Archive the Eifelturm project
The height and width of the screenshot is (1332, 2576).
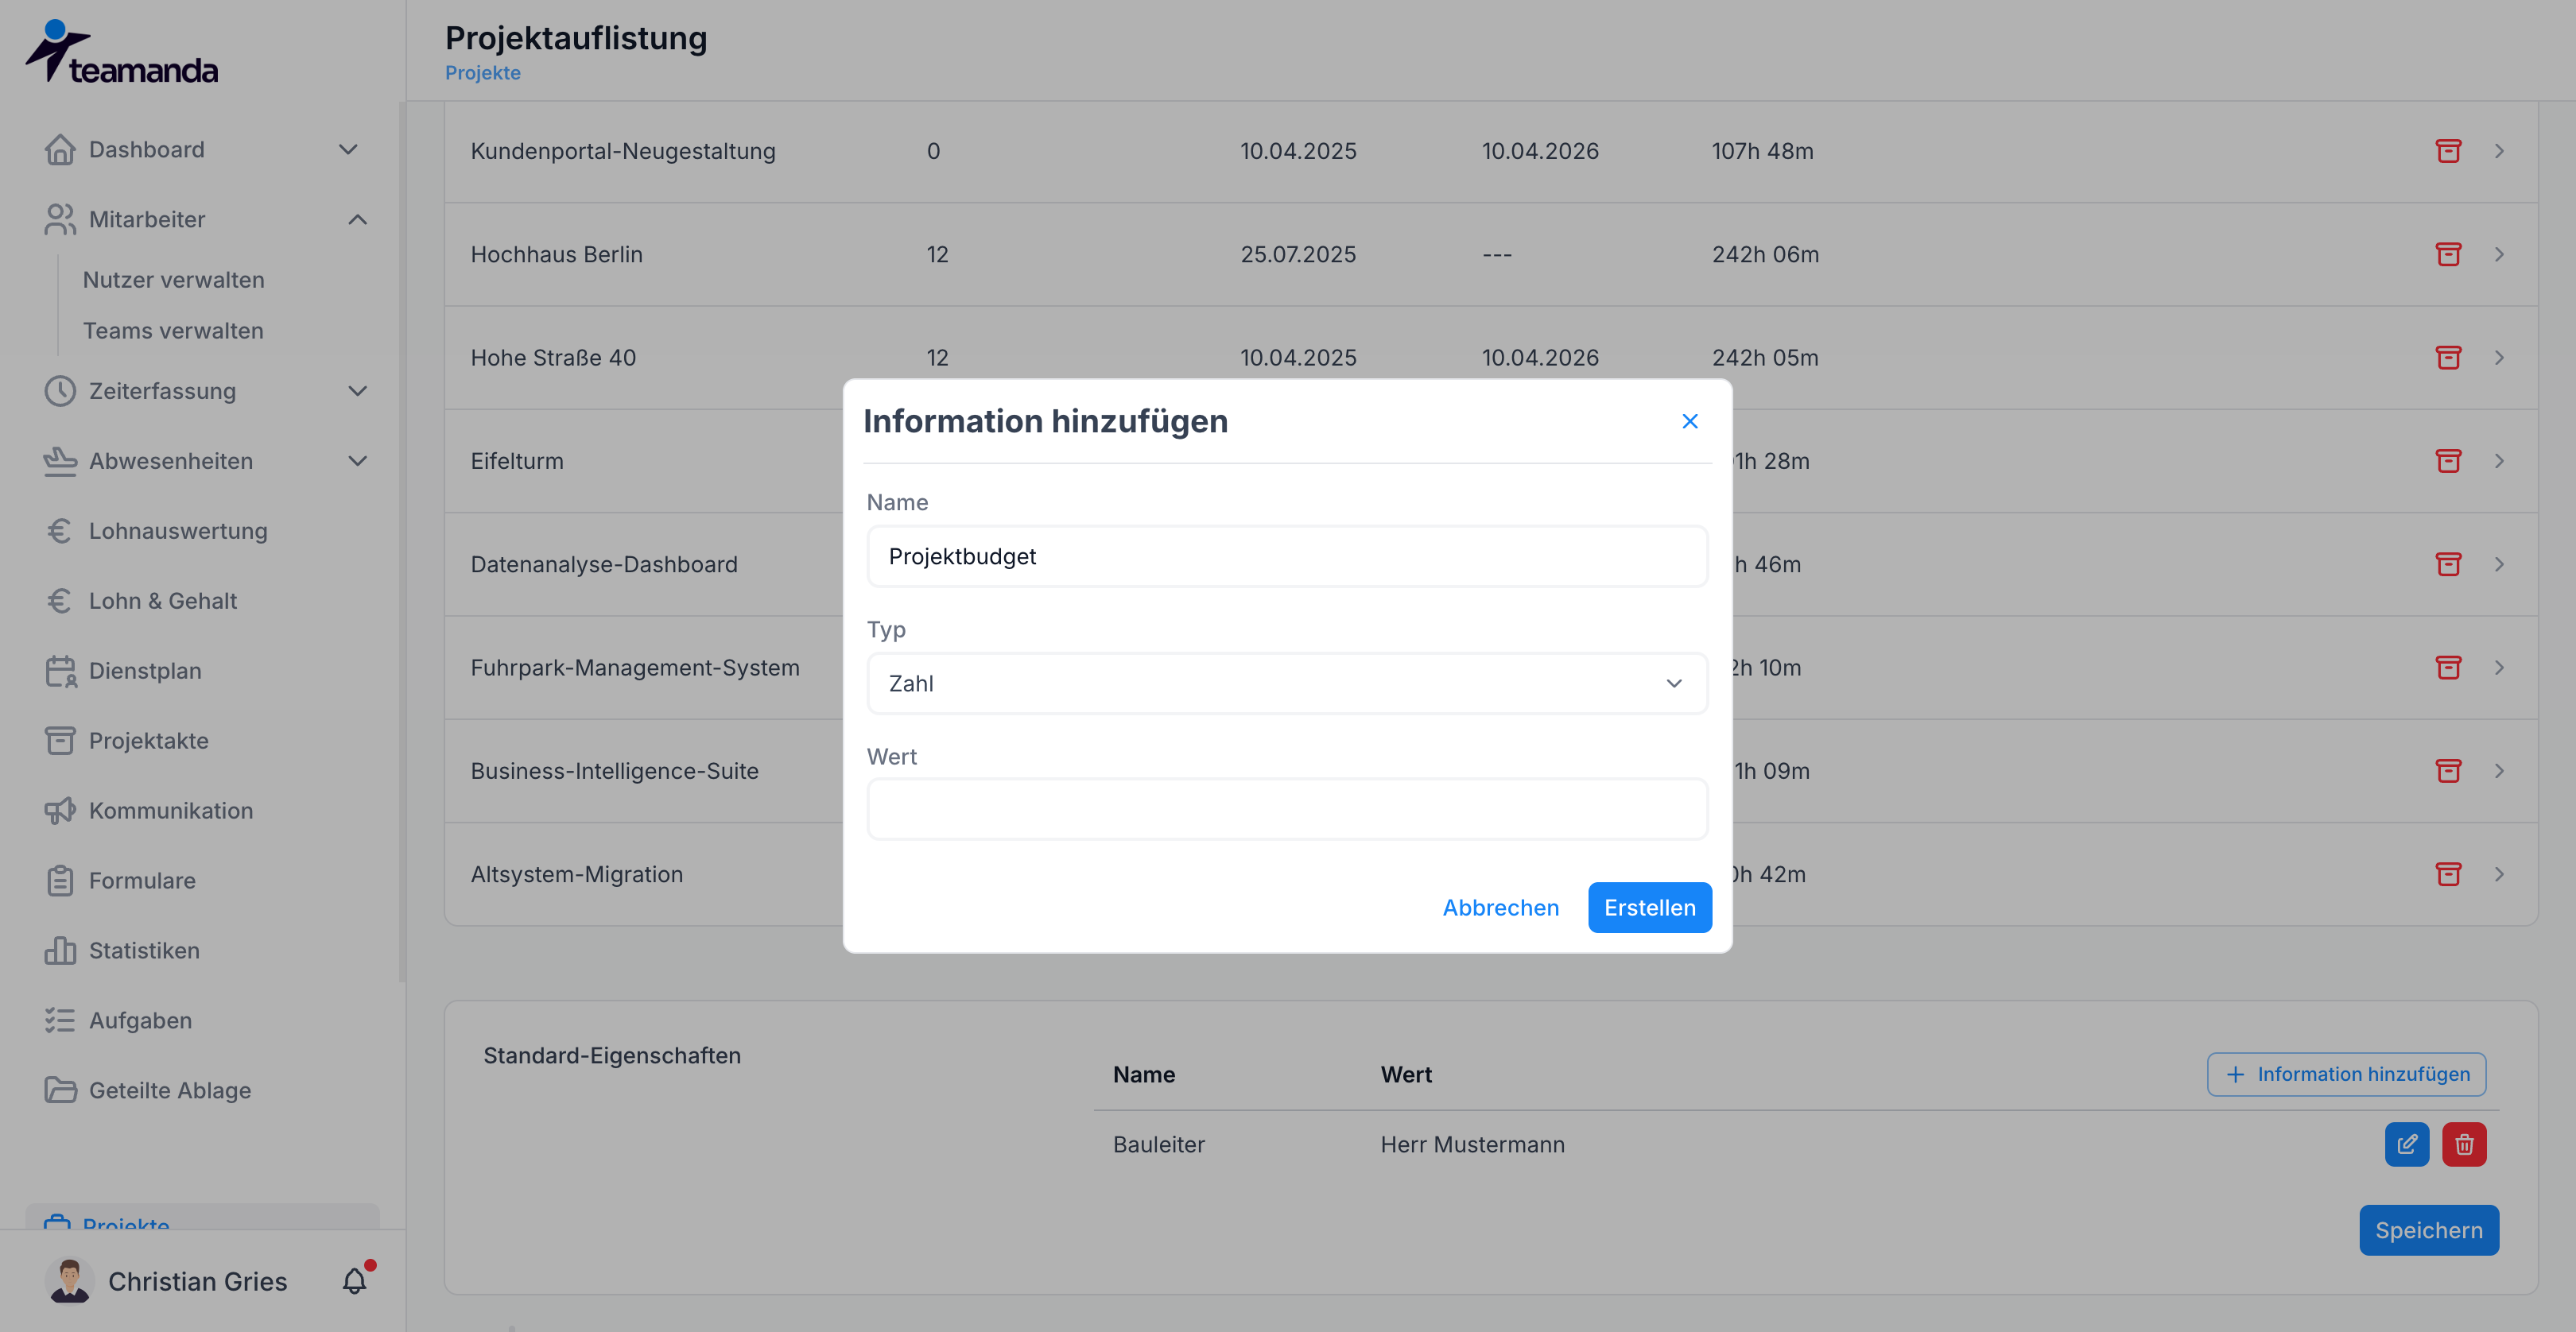[2447, 461]
